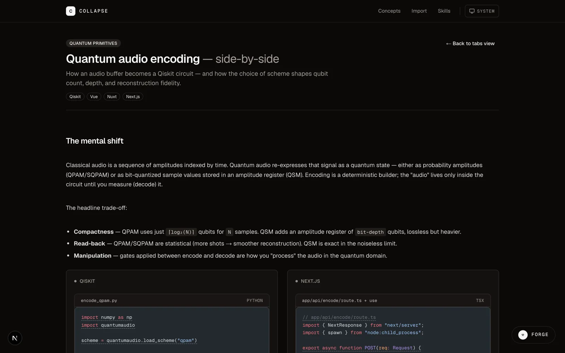Click the NEXT.JS panel header

[308, 281]
